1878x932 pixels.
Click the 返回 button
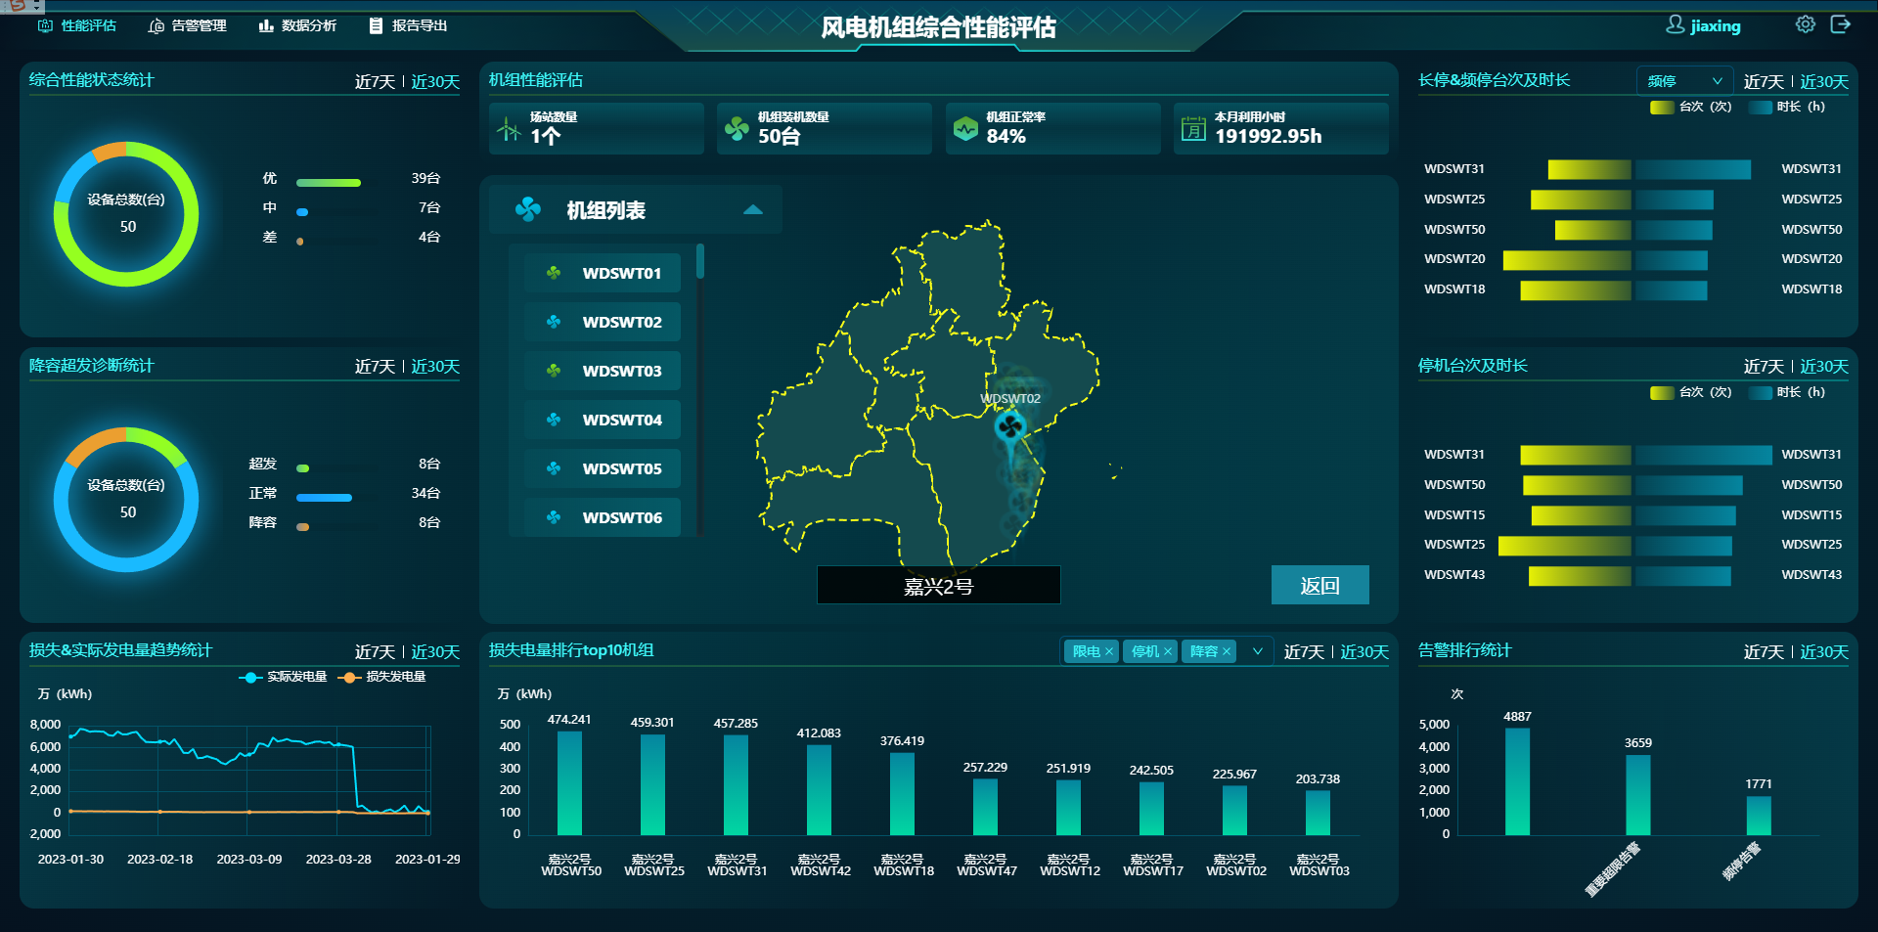click(x=1319, y=585)
